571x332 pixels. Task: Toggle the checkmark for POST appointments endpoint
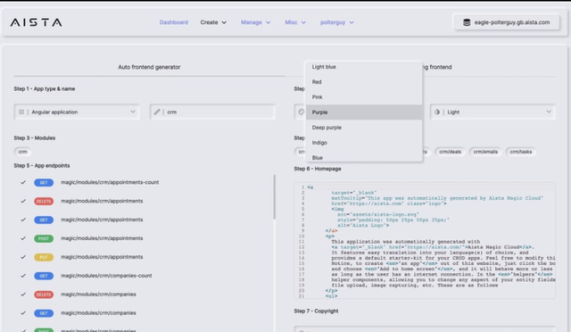pos(23,238)
